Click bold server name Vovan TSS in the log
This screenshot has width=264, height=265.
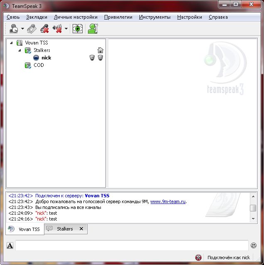(97, 196)
